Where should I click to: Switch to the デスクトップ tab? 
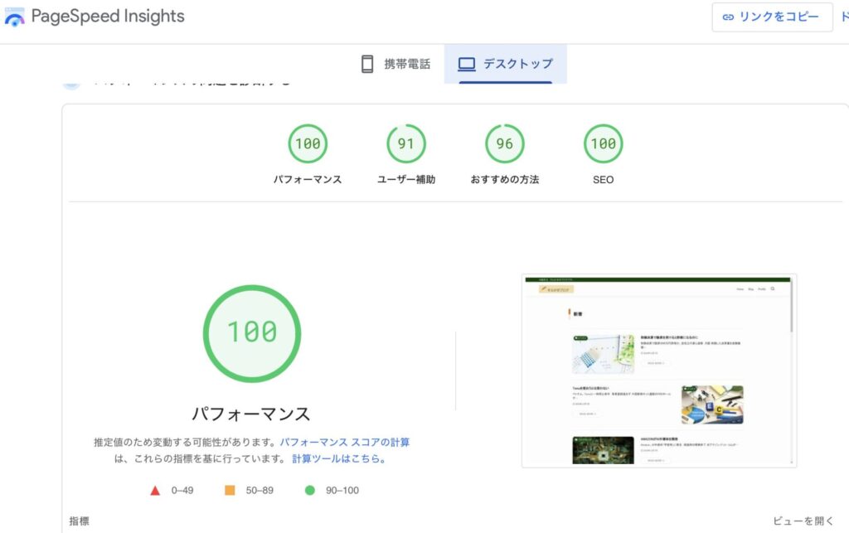point(505,64)
